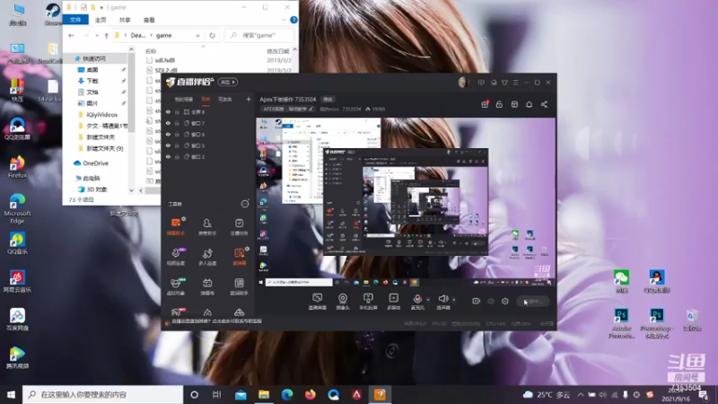The image size is (718, 404).
Task: Open recent locations arrow in File Explorer
Action: tap(97, 35)
